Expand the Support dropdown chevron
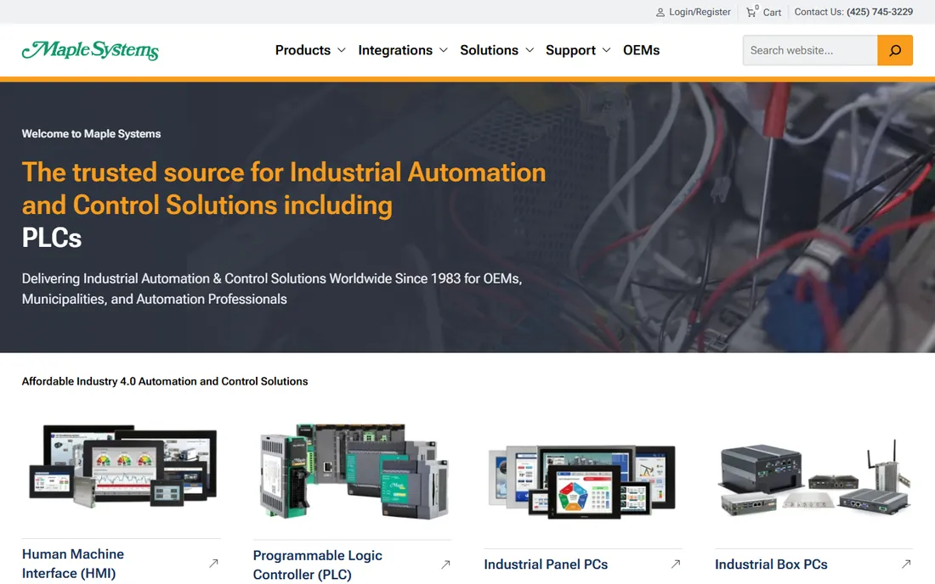Image resolution: width=935 pixels, height=584 pixels. coord(606,51)
